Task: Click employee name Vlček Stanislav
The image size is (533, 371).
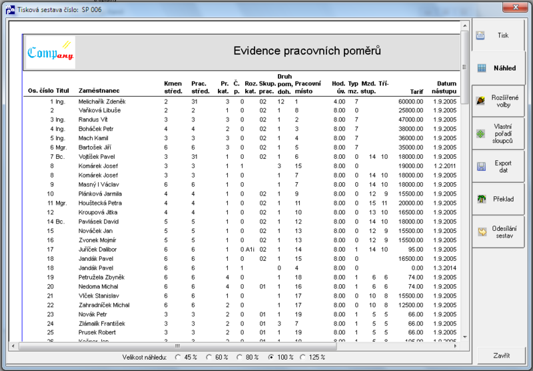Action: click(99, 296)
